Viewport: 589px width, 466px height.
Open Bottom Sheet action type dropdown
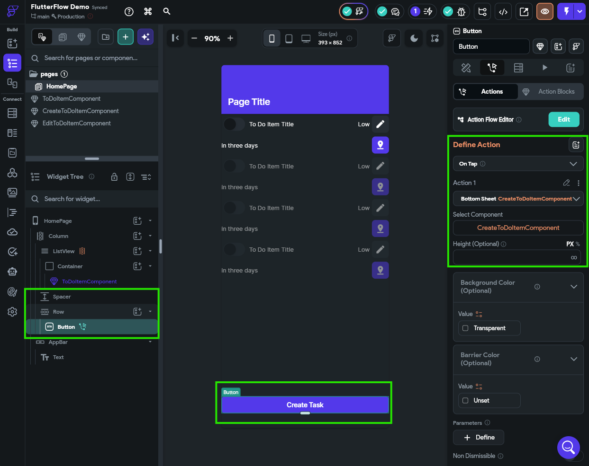[x=518, y=199]
